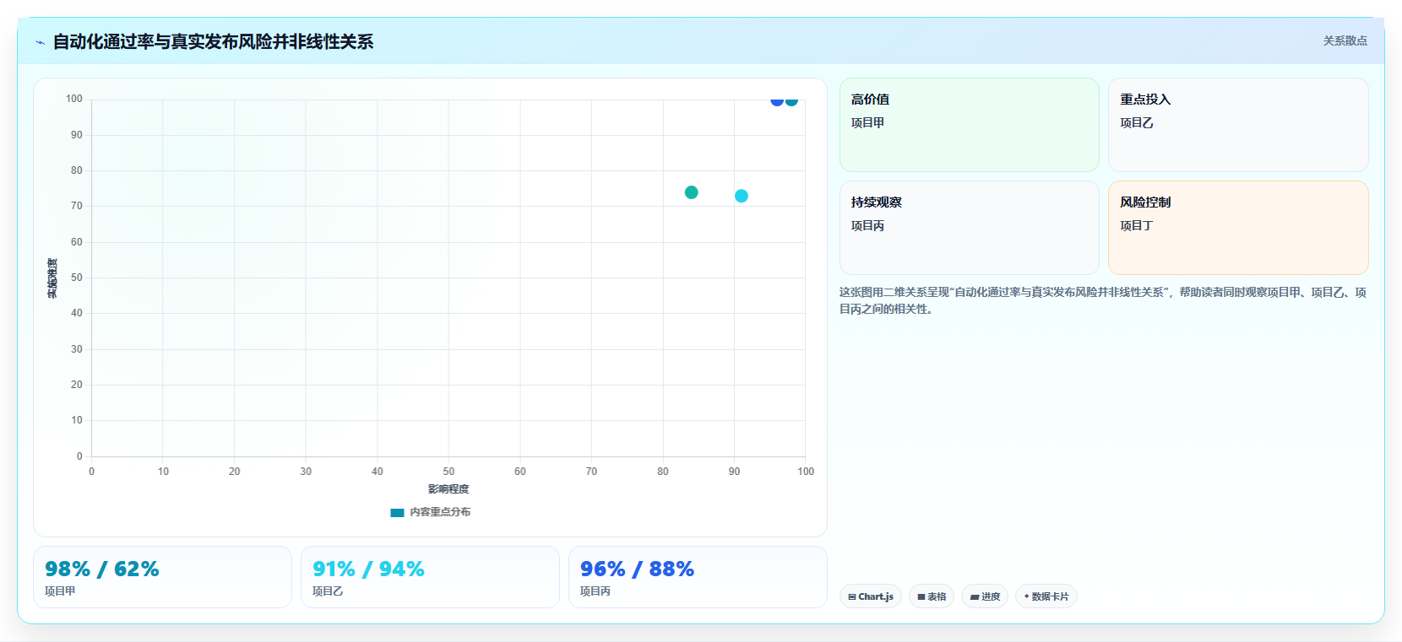The image size is (1402, 642).
Task: Open the 重点投入 项目乙 card
Action: click(x=1238, y=125)
